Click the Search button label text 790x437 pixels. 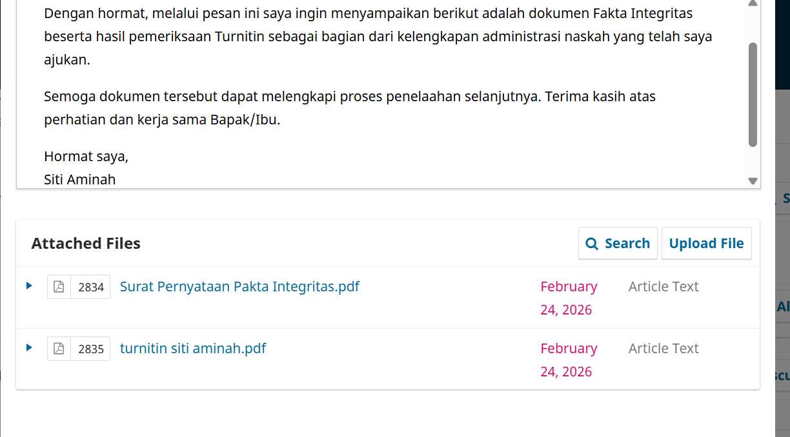click(x=627, y=244)
